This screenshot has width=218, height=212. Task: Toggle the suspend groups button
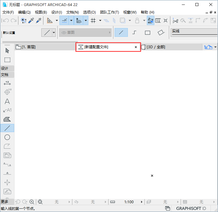click(x=150, y=21)
